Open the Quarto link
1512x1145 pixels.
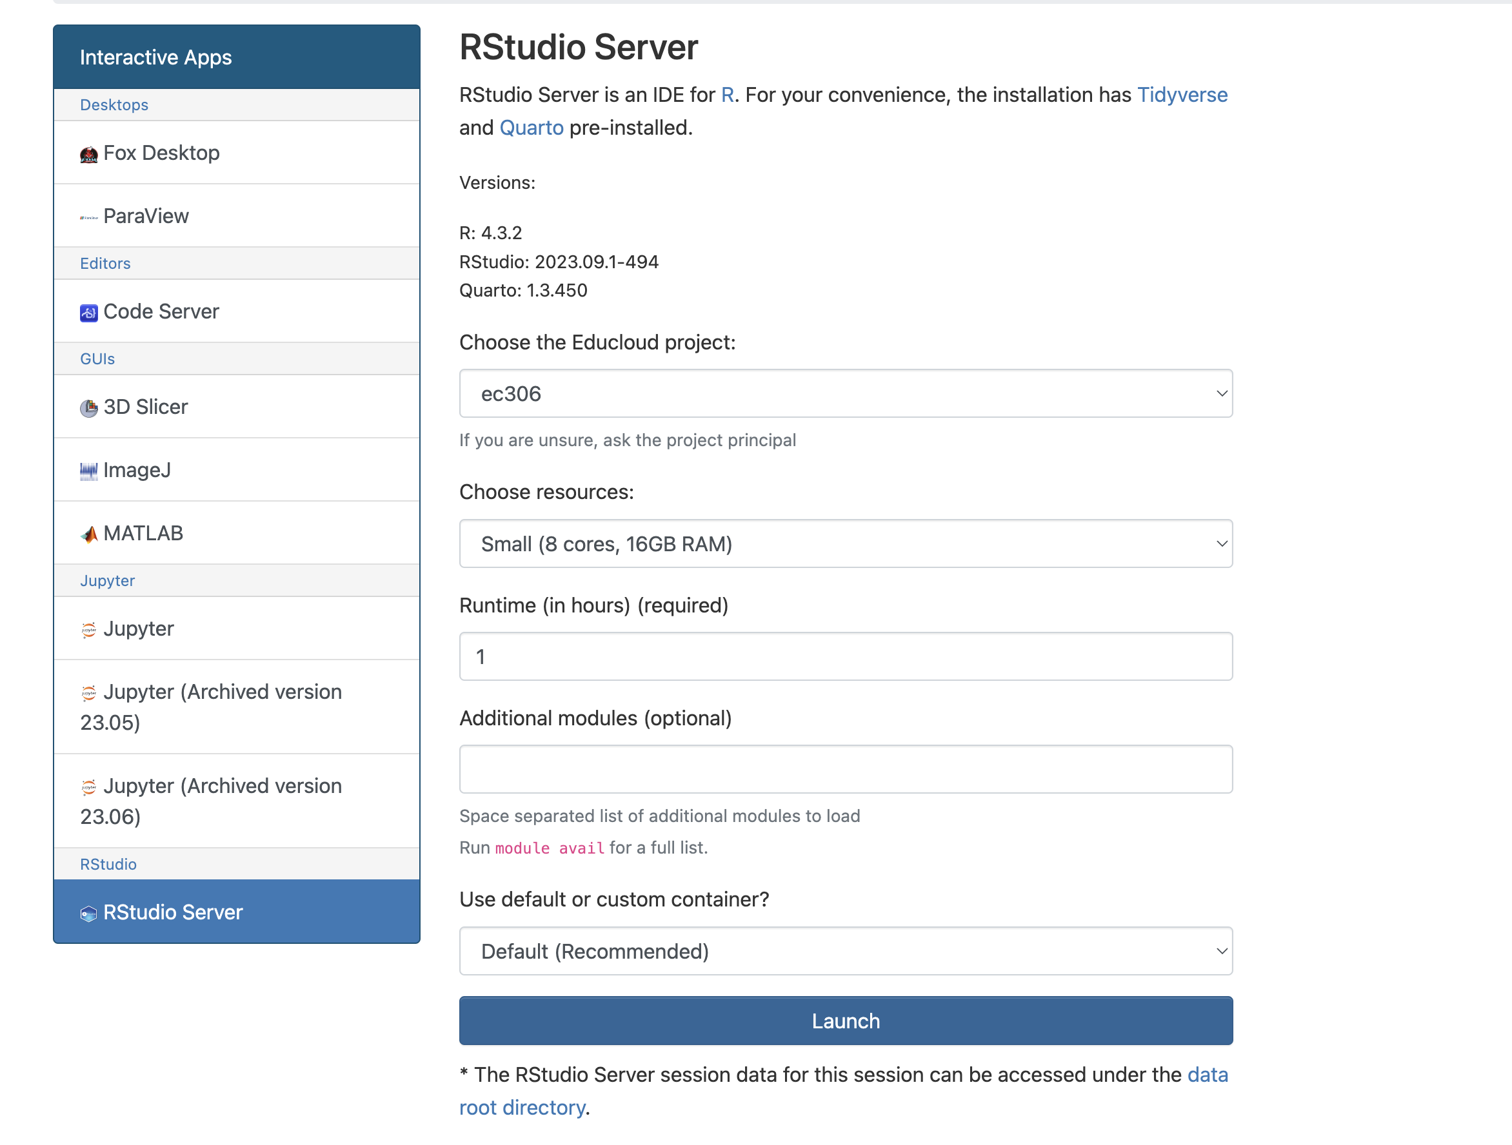click(531, 128)
